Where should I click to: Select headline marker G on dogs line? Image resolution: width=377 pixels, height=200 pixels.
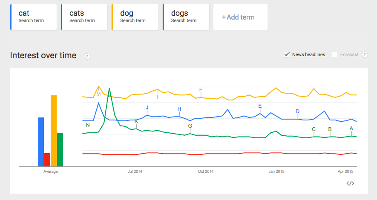point(190,126)
